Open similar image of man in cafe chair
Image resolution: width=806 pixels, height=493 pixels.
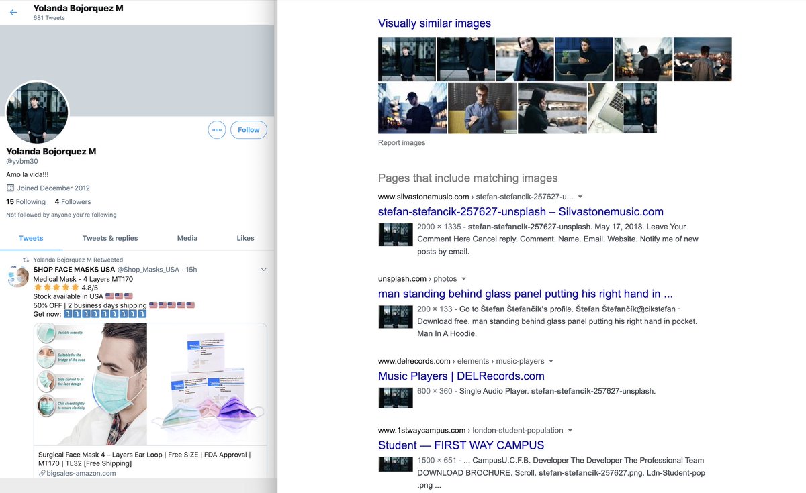[x=584, y=59]
